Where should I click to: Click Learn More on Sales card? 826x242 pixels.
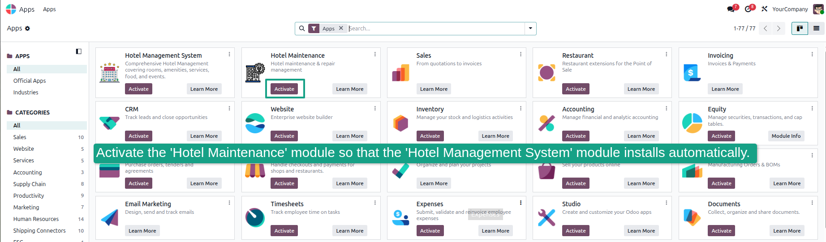[434, 89]
